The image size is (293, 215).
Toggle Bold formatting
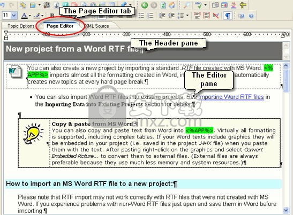[52, 16]
